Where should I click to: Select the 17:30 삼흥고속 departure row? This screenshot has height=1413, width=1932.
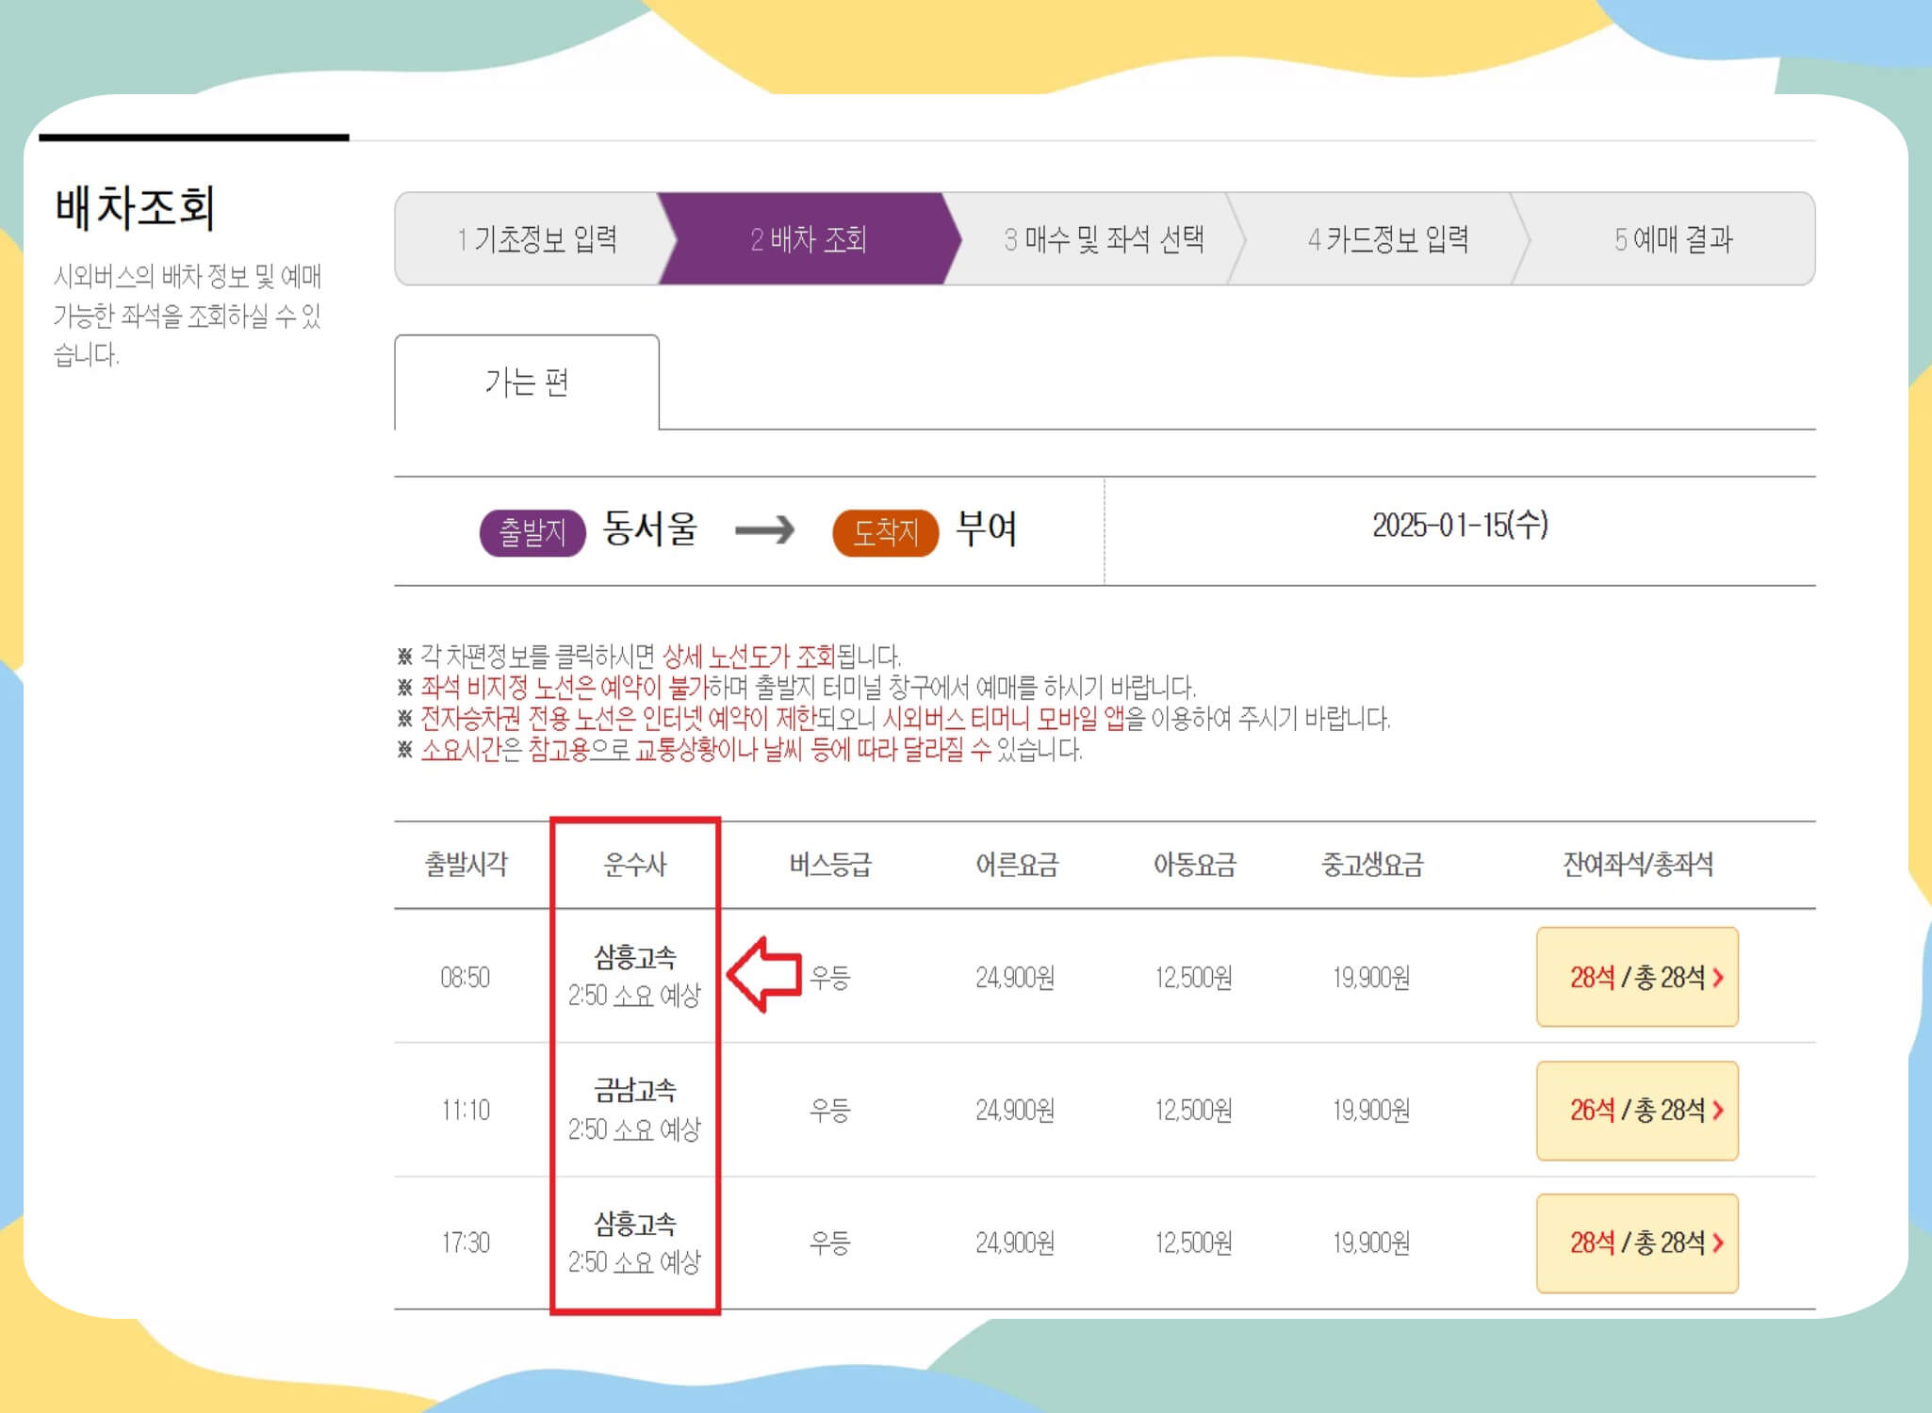pos(942,1243)
